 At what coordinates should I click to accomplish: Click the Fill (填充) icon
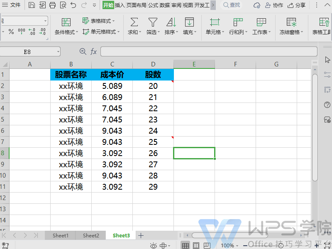coord(189,22)
